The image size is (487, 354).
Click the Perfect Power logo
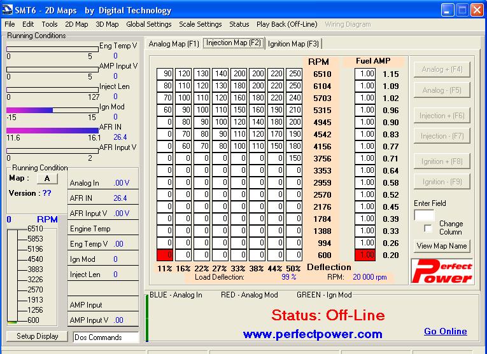pyautogui.click(x=443, y=271)
